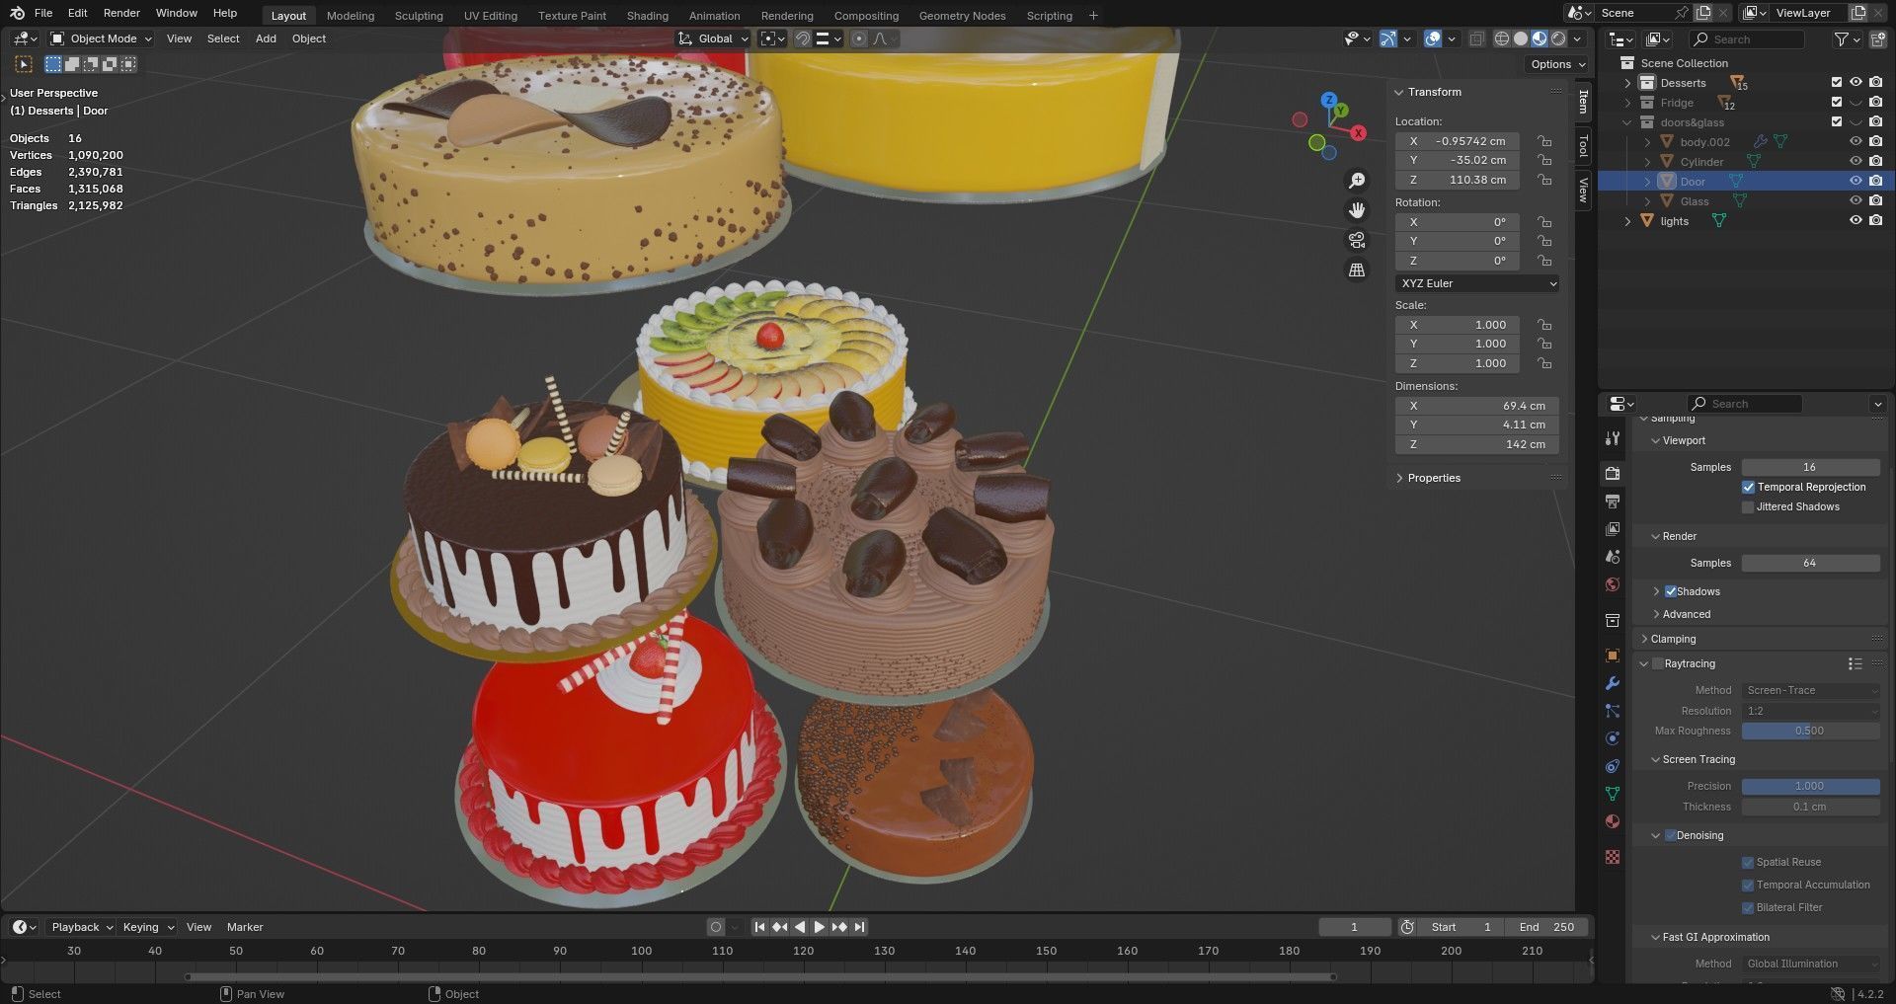
Task: Enable Jittered Shadows checkbox
Action: pyautogui.click(x=1748, y=507)
